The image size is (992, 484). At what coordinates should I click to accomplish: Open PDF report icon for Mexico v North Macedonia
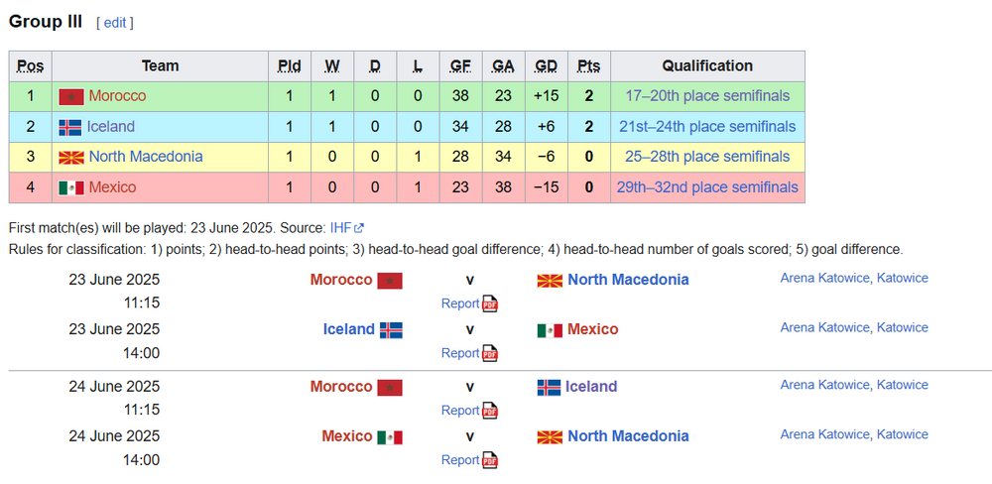[490, 461]
